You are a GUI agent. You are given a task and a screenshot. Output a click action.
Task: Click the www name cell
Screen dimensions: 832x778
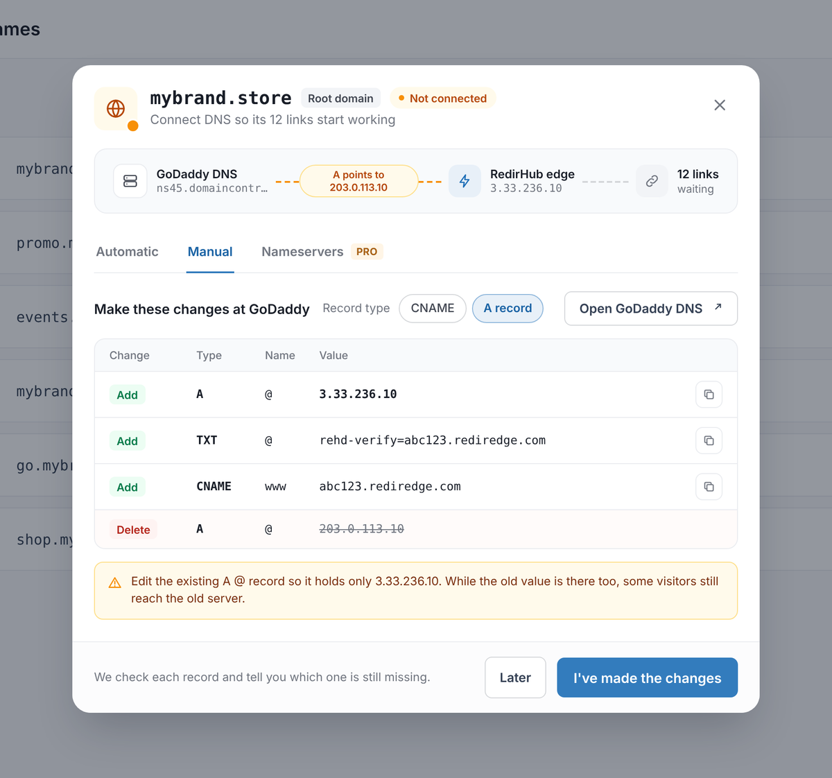(x=275, y=487)
